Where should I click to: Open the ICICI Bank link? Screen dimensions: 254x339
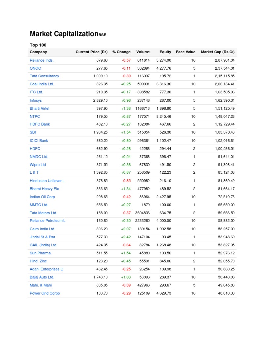39,141
